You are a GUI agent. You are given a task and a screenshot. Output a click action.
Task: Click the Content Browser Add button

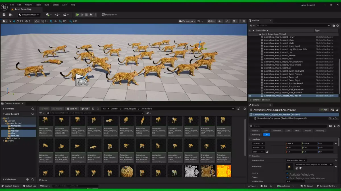(x=44, y=109)
